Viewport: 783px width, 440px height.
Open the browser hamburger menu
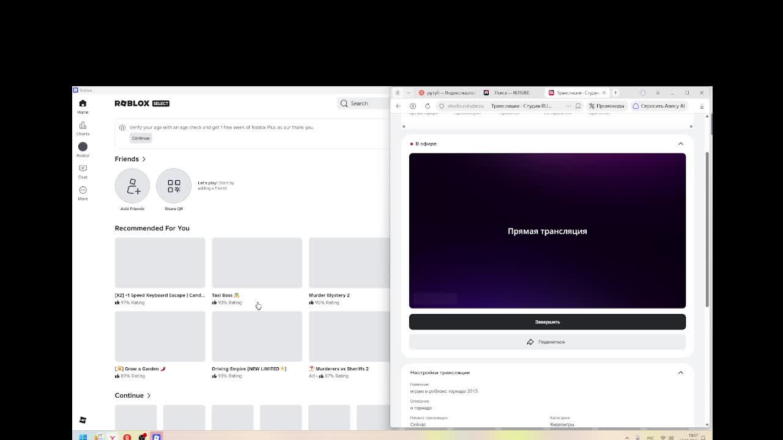(x=658, y=93)
